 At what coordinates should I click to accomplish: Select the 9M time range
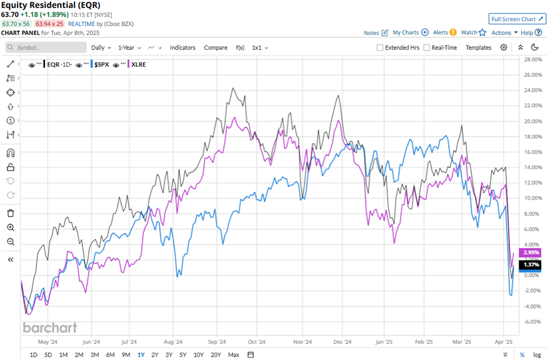click(x=126, y=355)
